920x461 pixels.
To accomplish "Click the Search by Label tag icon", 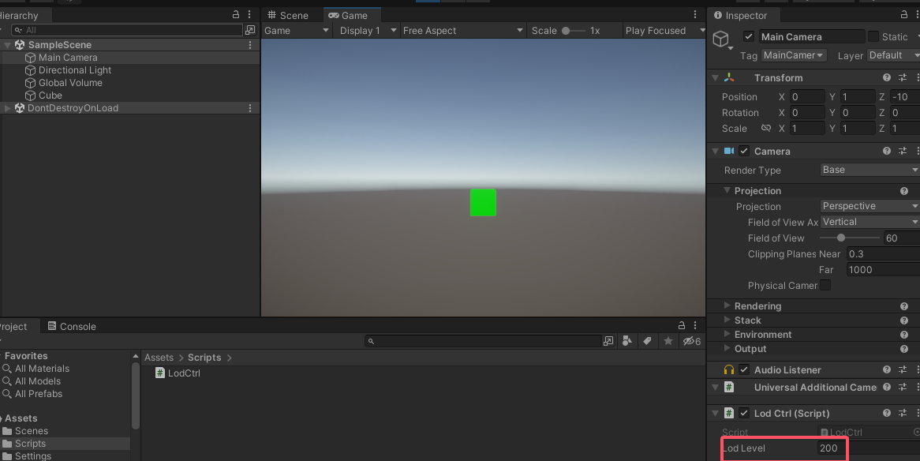I will (647, 341).
